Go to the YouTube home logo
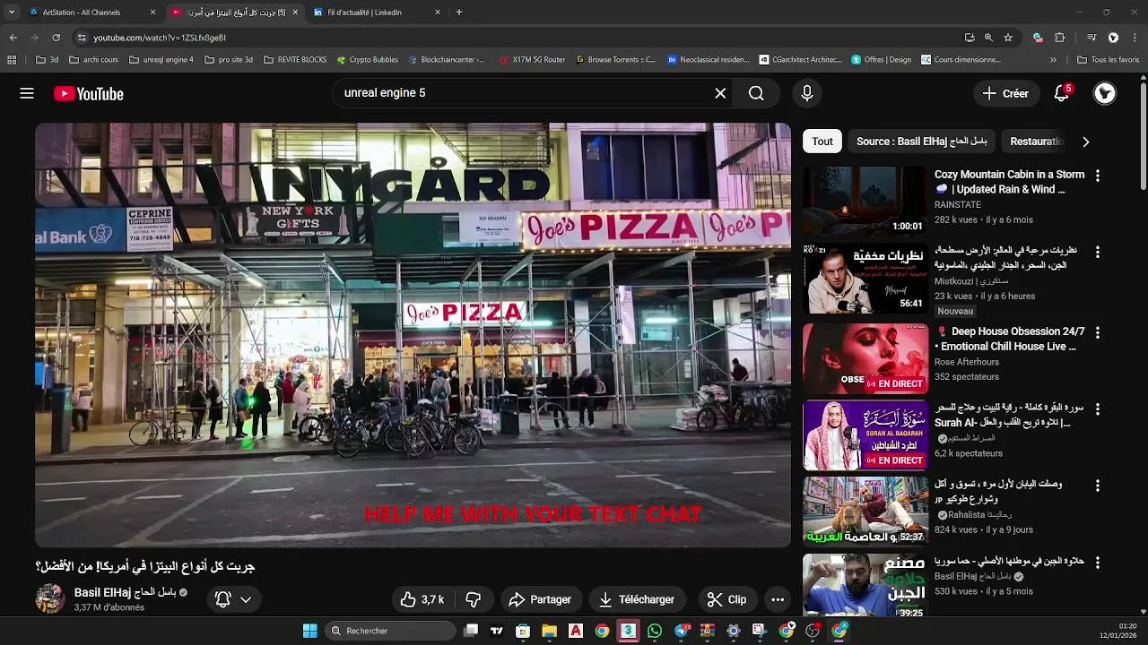This screenshot has width=1148, height=645. coord(89,93)
